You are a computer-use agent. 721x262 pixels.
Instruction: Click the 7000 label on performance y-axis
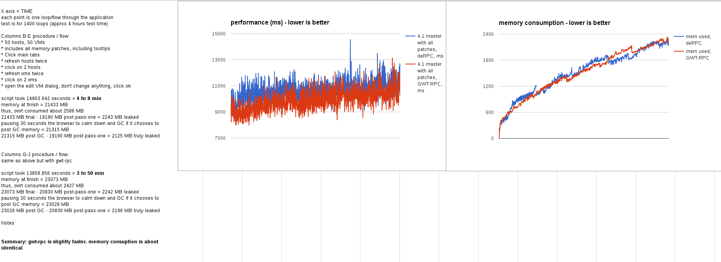pyautogui.click(x=220, y=138)
